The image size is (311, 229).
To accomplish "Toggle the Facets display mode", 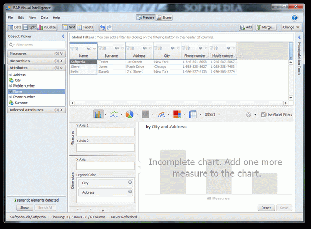I will click(85, 27).
